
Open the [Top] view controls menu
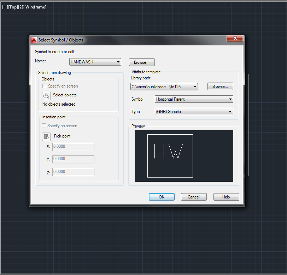coord(13,7)
